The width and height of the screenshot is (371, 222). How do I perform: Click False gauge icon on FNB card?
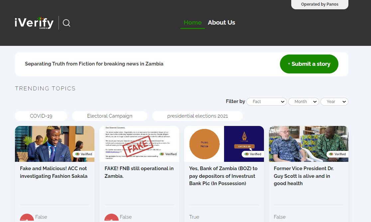click(x=111, y=217)
